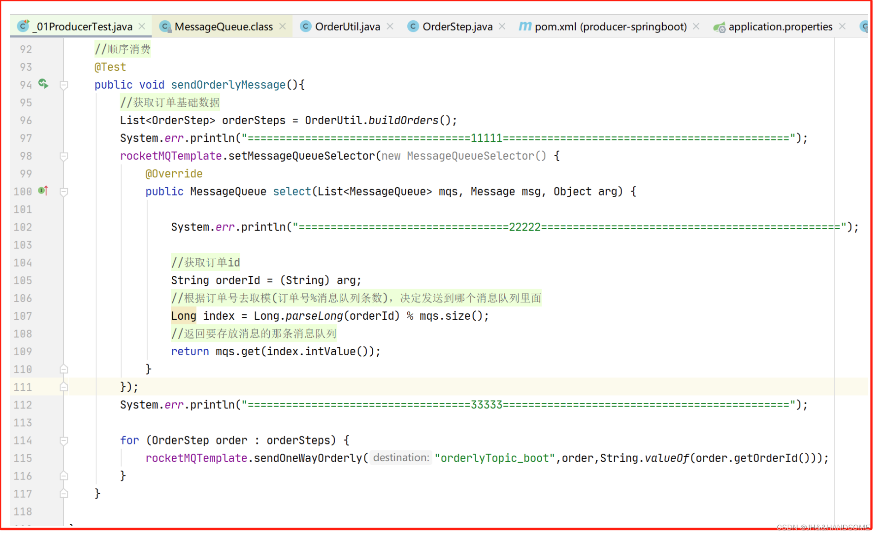
Task: Click the return statement on line 109
Action: (x=276, y=352)
